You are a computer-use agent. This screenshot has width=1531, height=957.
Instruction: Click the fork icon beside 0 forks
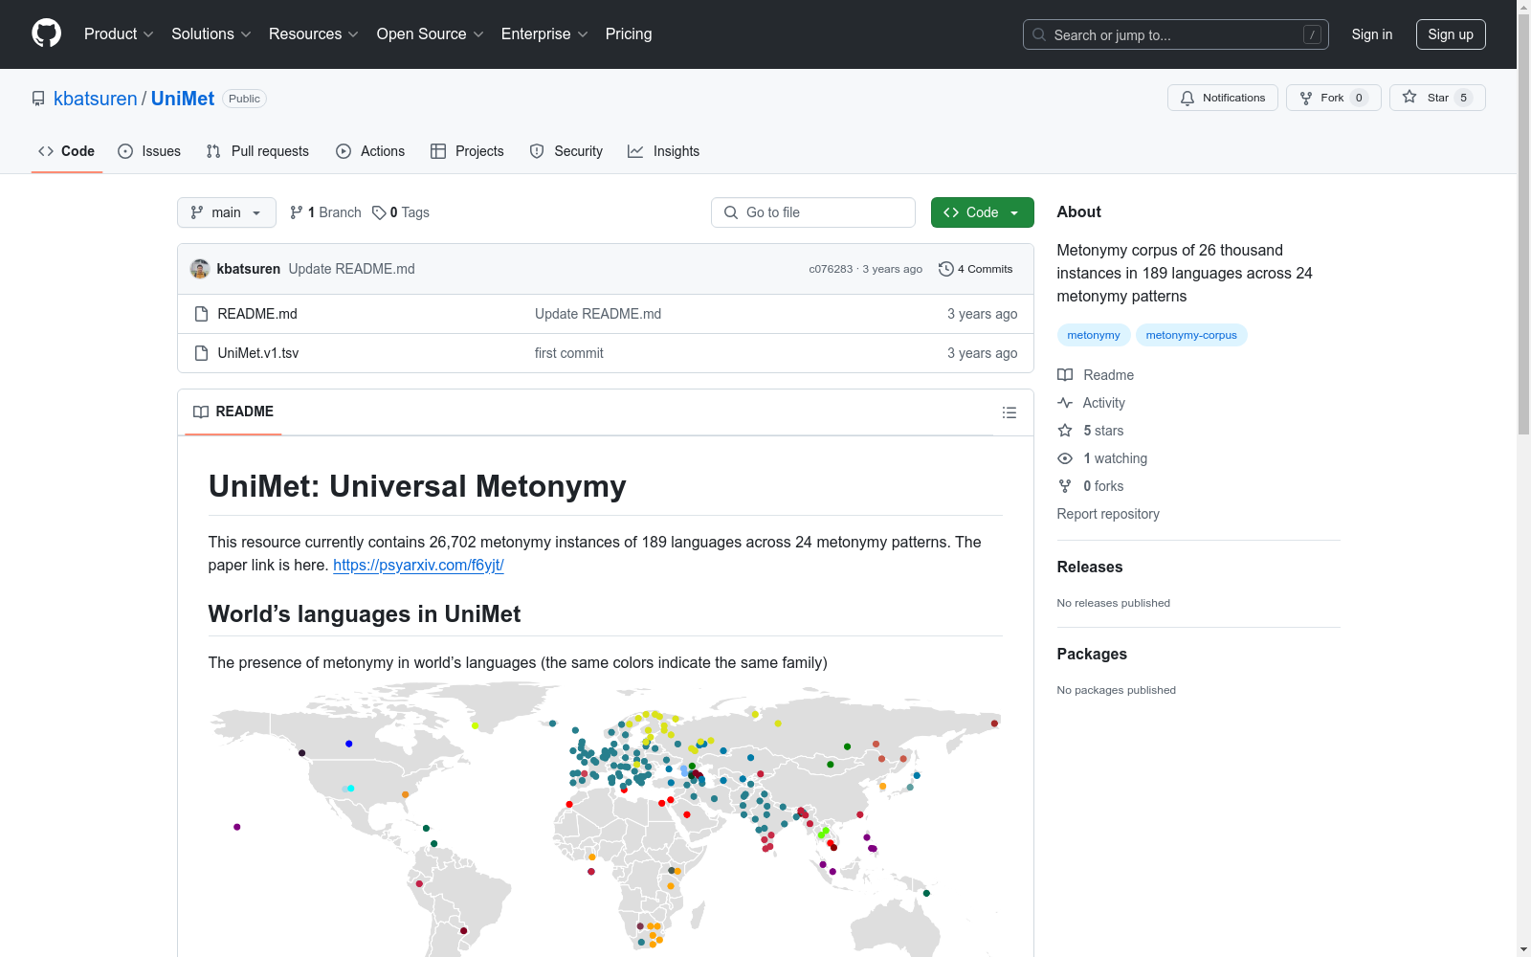[1065, 486]
